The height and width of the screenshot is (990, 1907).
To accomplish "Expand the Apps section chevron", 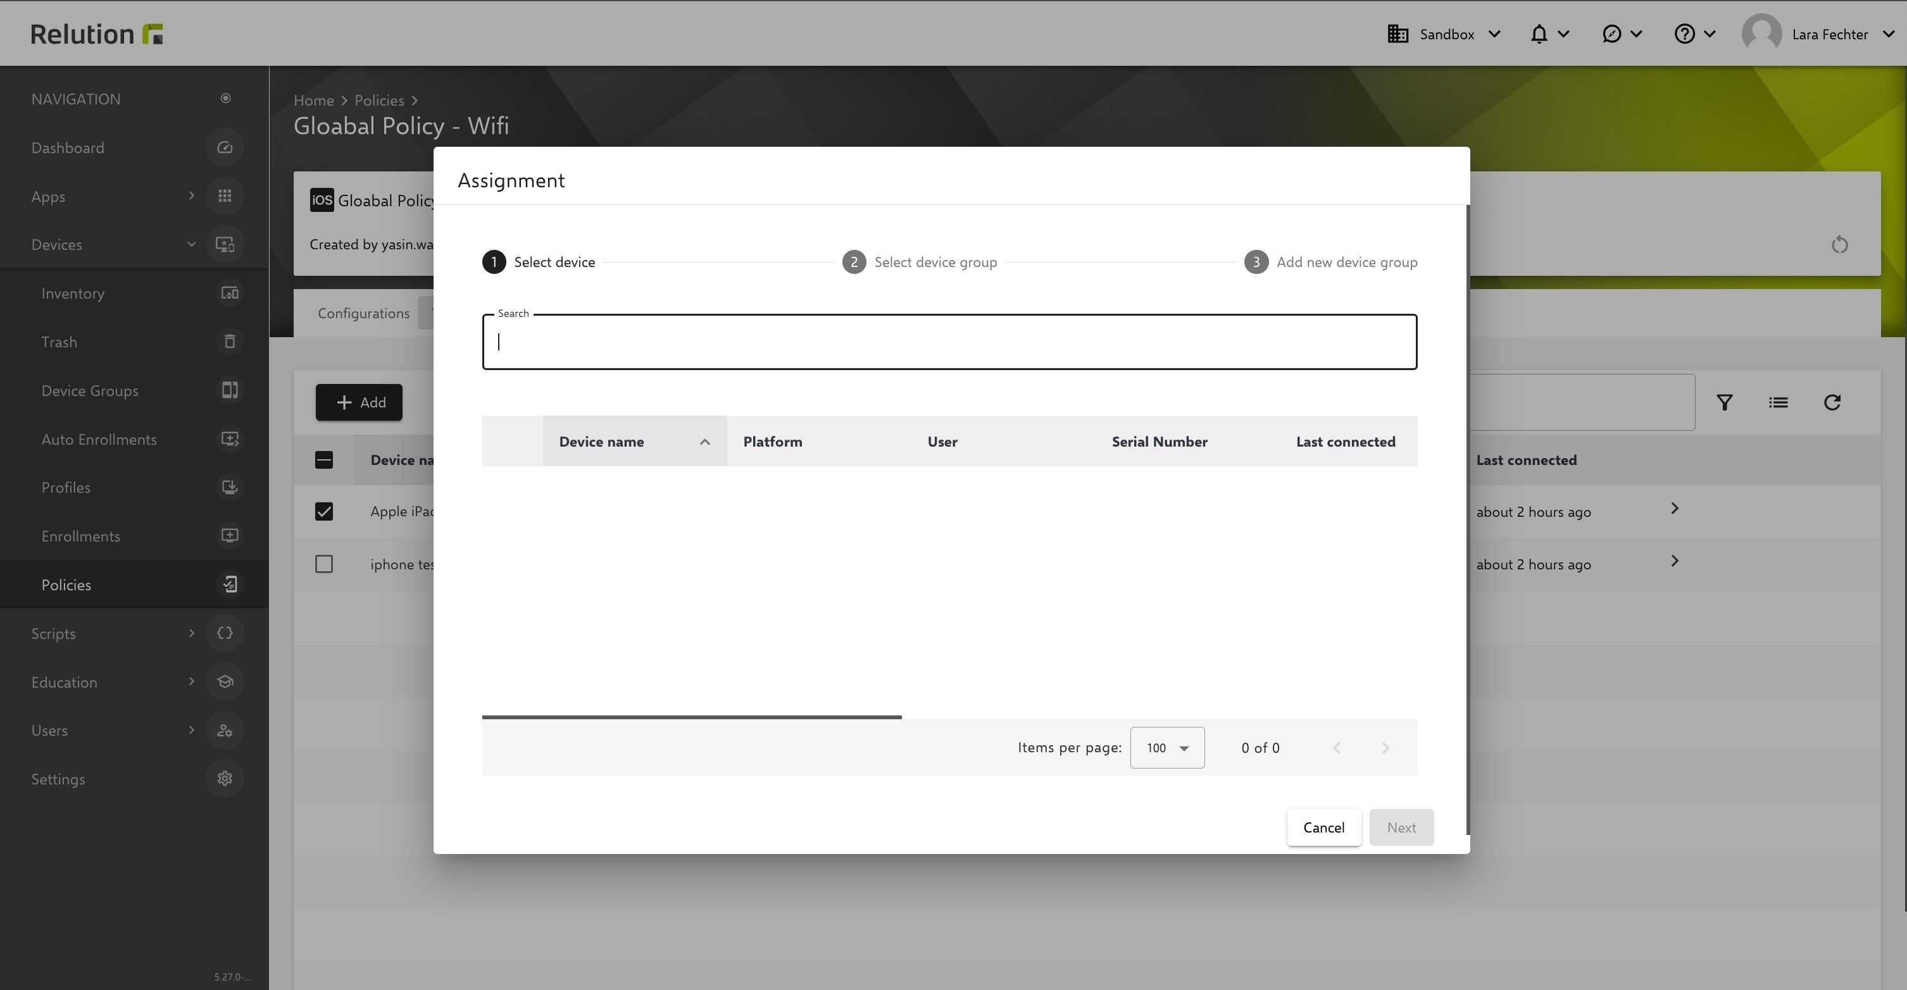I will 191,195.
